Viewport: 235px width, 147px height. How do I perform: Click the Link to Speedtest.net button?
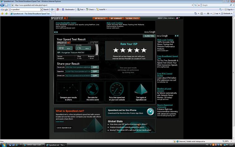point(64,128)
